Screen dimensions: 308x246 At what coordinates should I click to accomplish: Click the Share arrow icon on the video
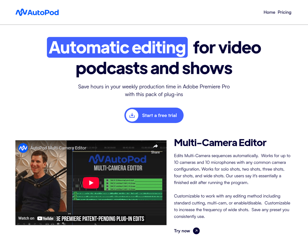(155, 146)
